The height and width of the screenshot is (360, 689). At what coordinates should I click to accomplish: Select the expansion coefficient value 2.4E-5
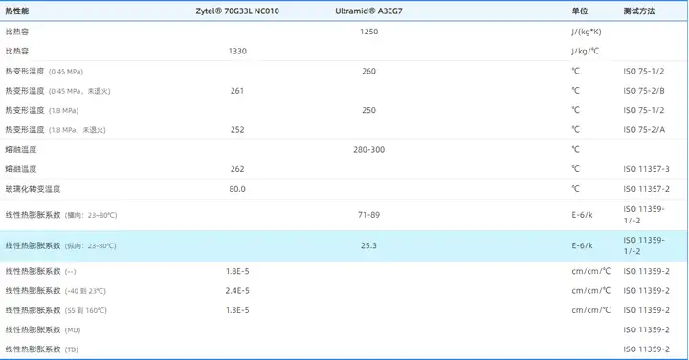pyautogui.click(x=237, y=290)
